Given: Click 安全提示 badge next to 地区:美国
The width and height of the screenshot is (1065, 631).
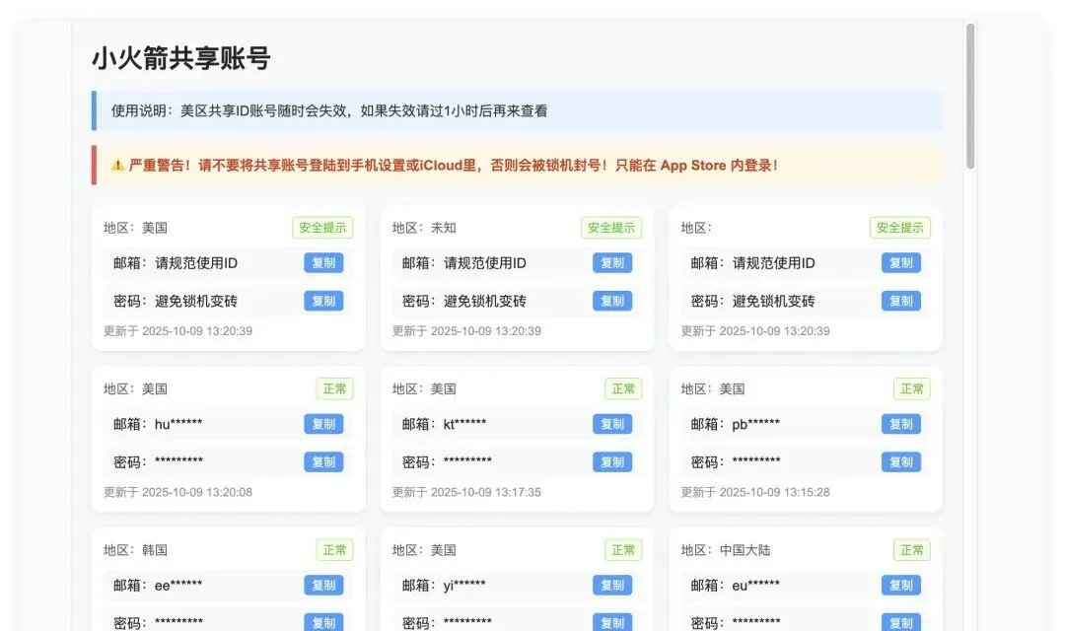Looking at the screenshot, I should pos(322,228).
